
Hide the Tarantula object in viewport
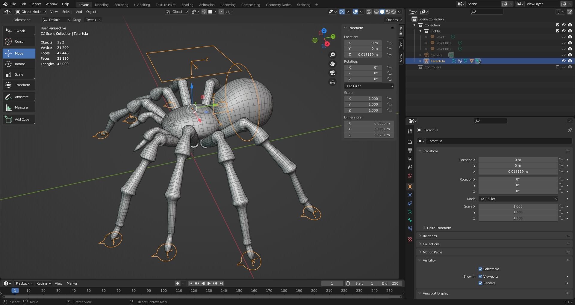(x=564, y=61)
